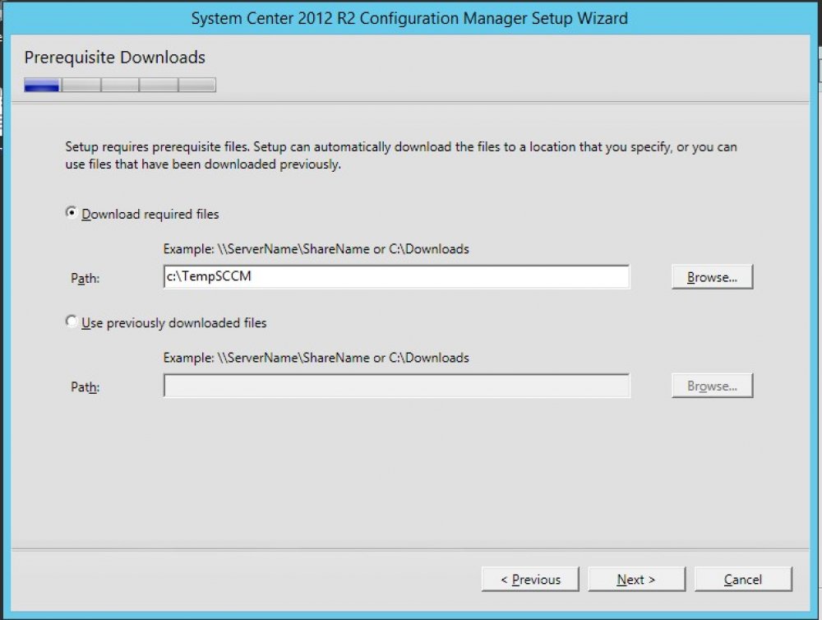Click the wizard step progress indicator

[x=119, y=85]
